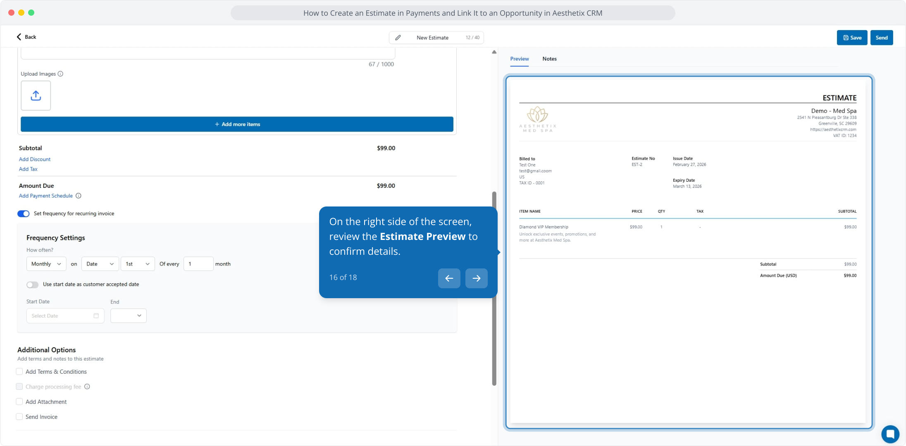The height and width of the screenshot is (446, 906).
Task: Enable use start date as accepted date
Action: point(33,285)
